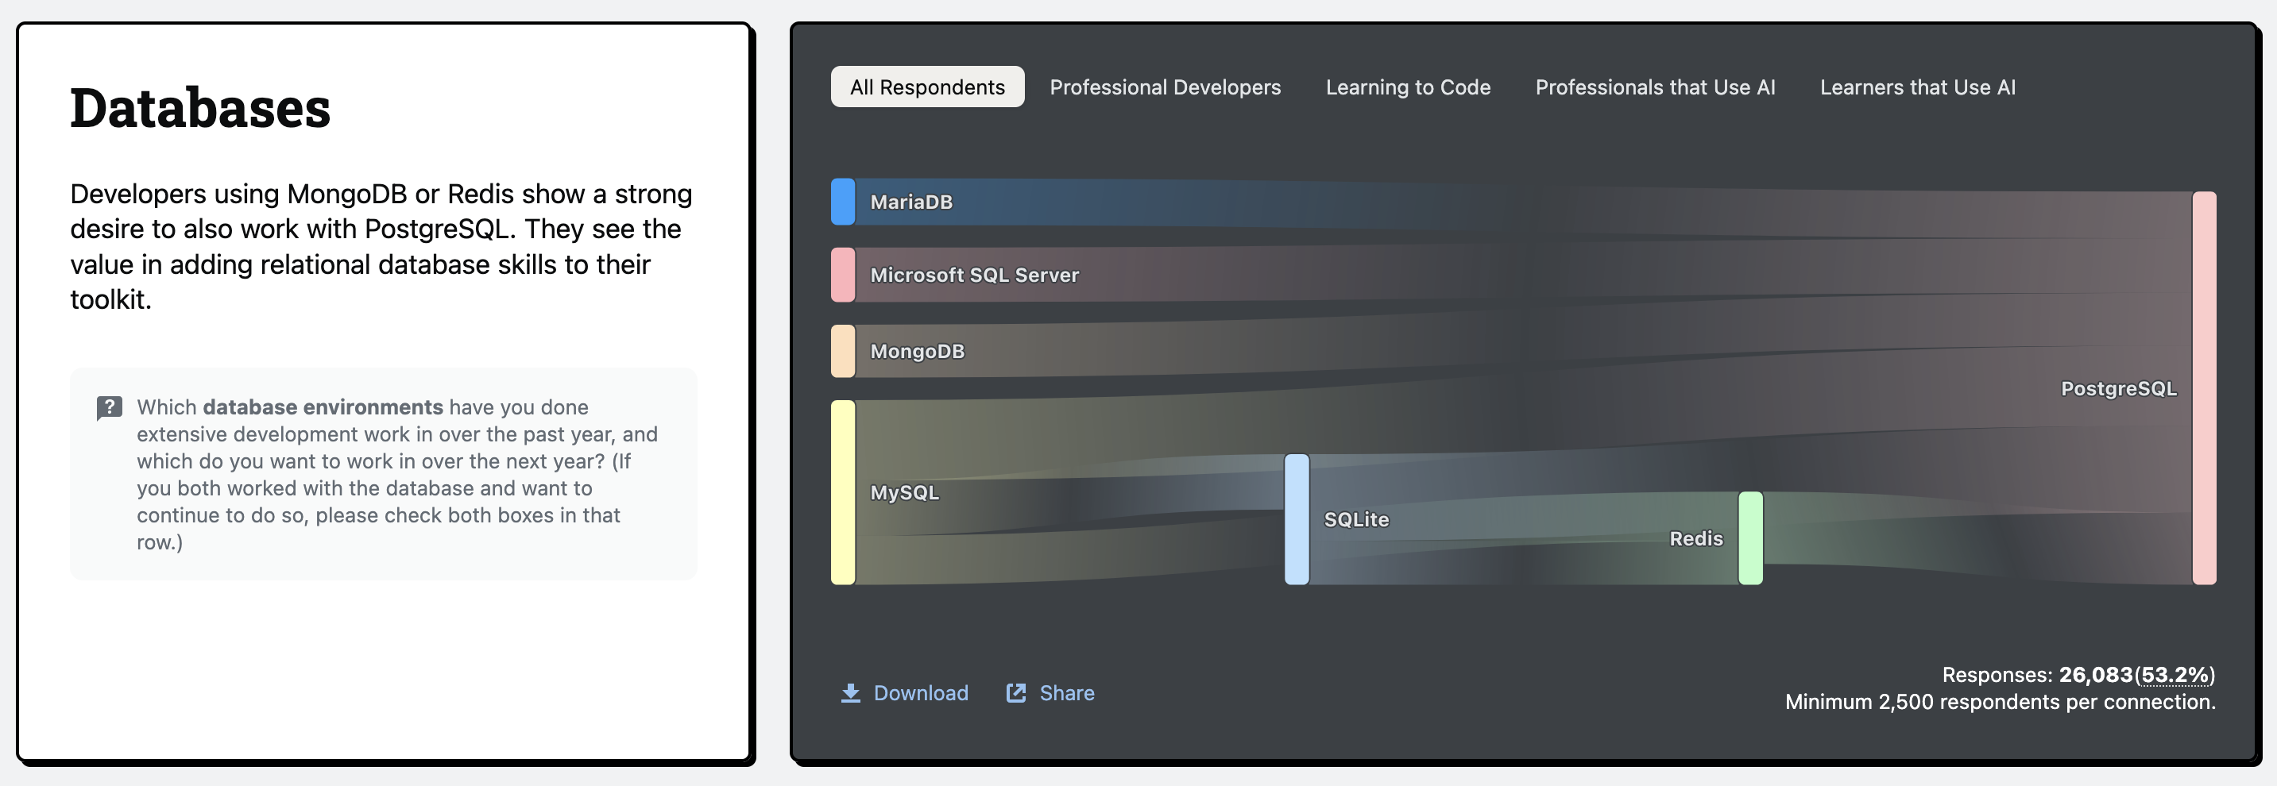Click the green Redis node bar
This screenshot has height=786, width=2277.
(1750, 537)
